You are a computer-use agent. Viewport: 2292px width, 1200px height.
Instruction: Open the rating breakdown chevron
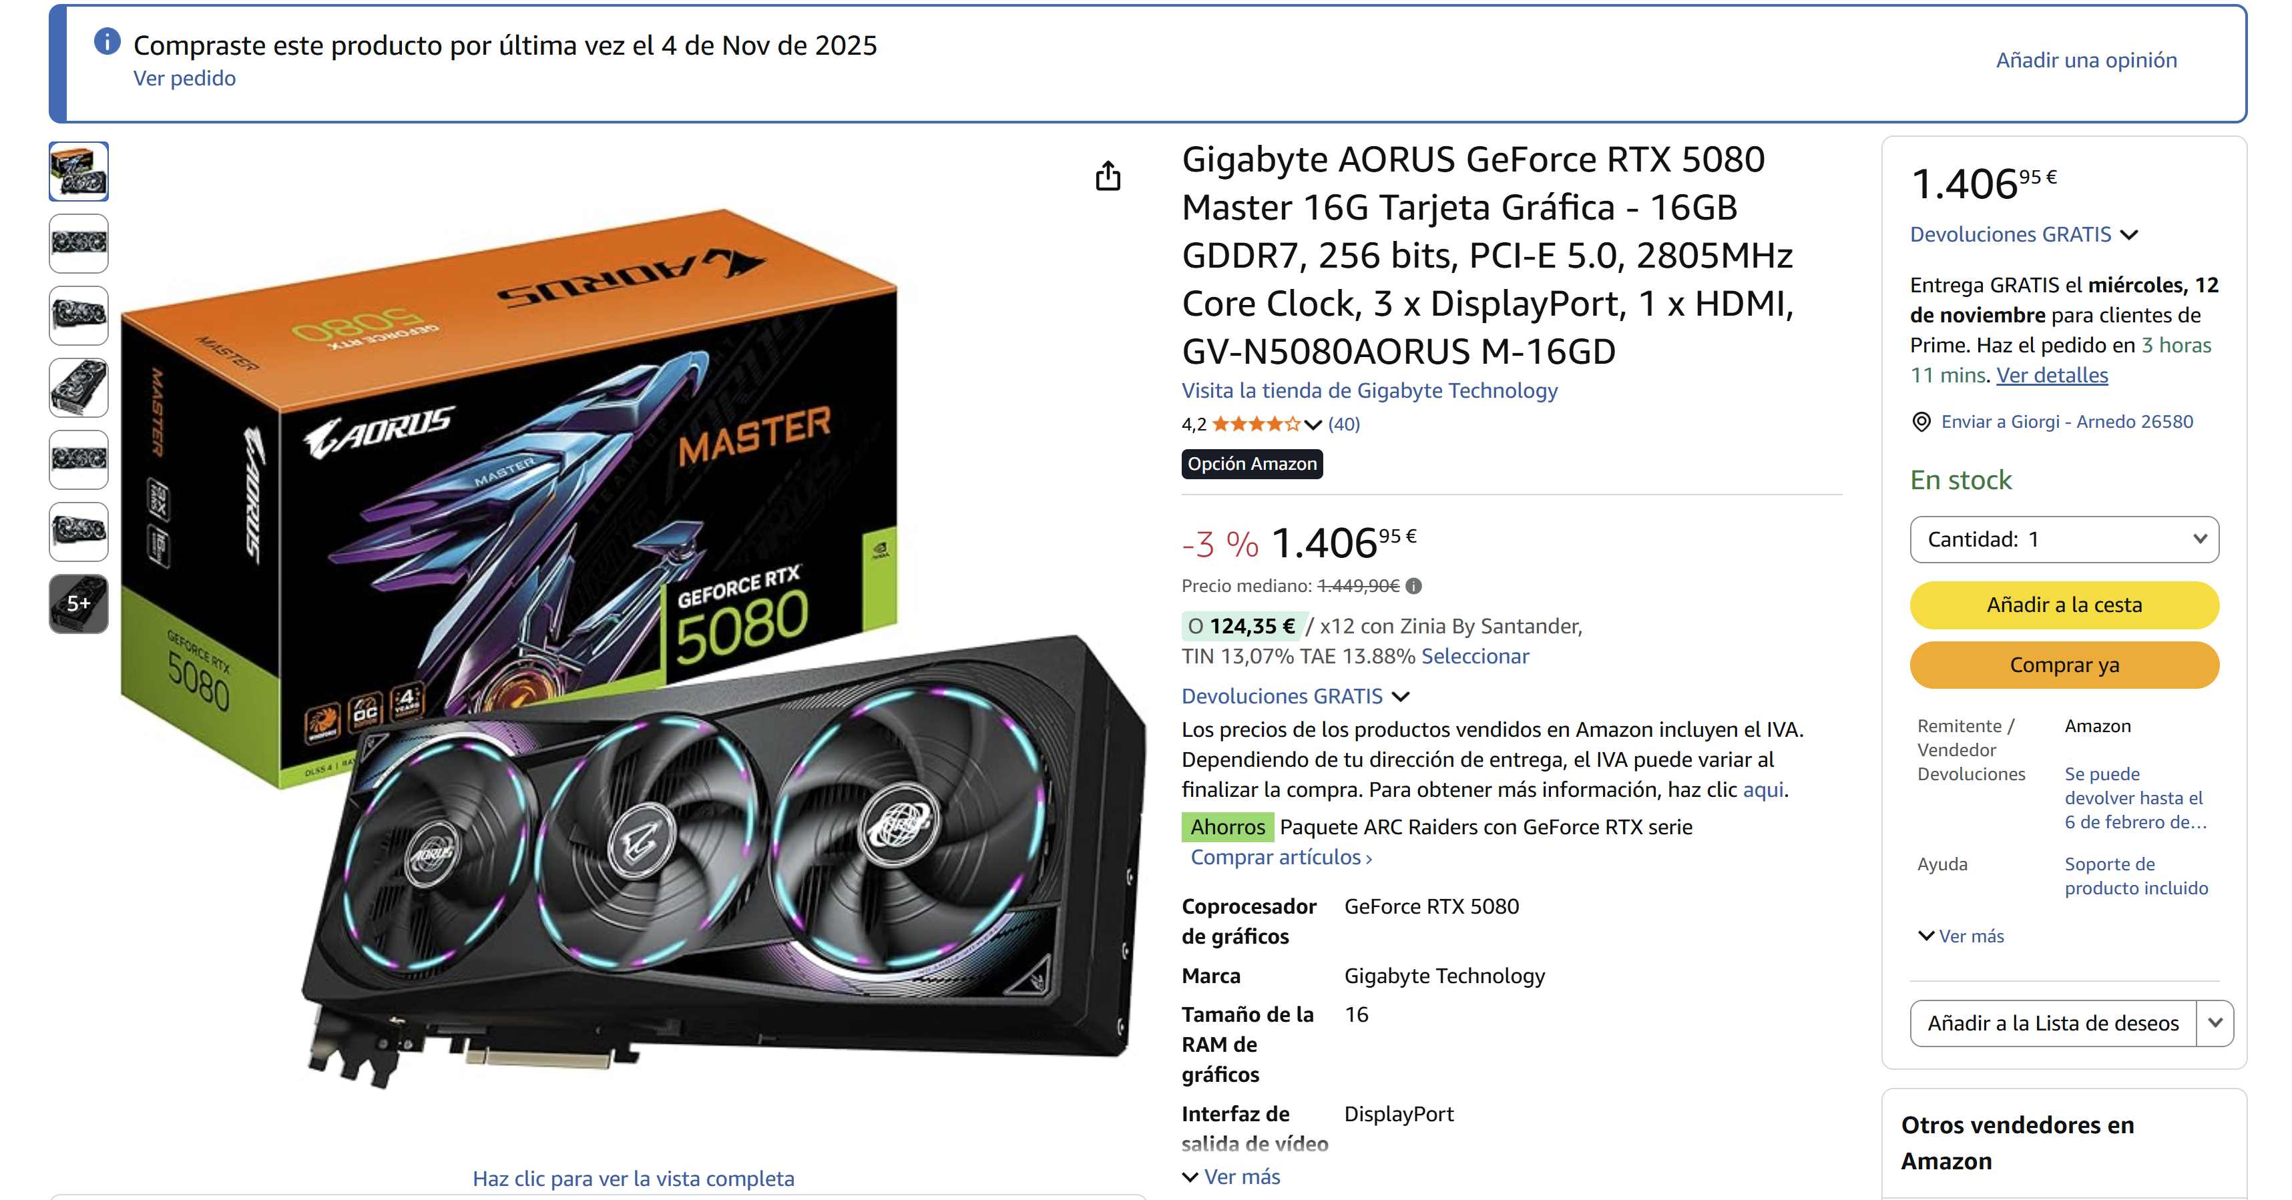coord(1313,424)
